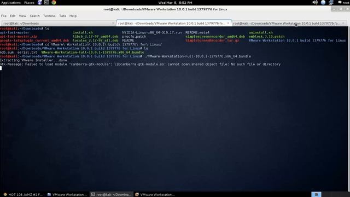This screenshot has width=350, height=197.
Task: Click uninstall.sh in the ls output
Action: pos(260,33)
